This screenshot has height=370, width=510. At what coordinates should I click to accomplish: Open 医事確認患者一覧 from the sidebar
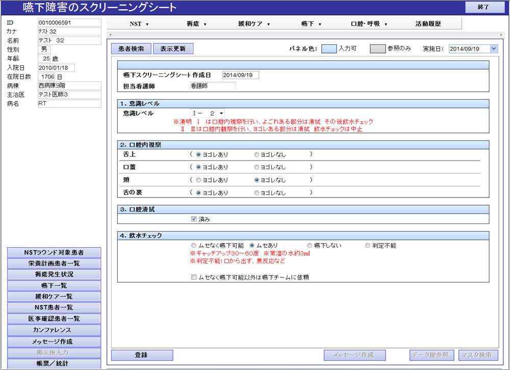coord(54,319)
